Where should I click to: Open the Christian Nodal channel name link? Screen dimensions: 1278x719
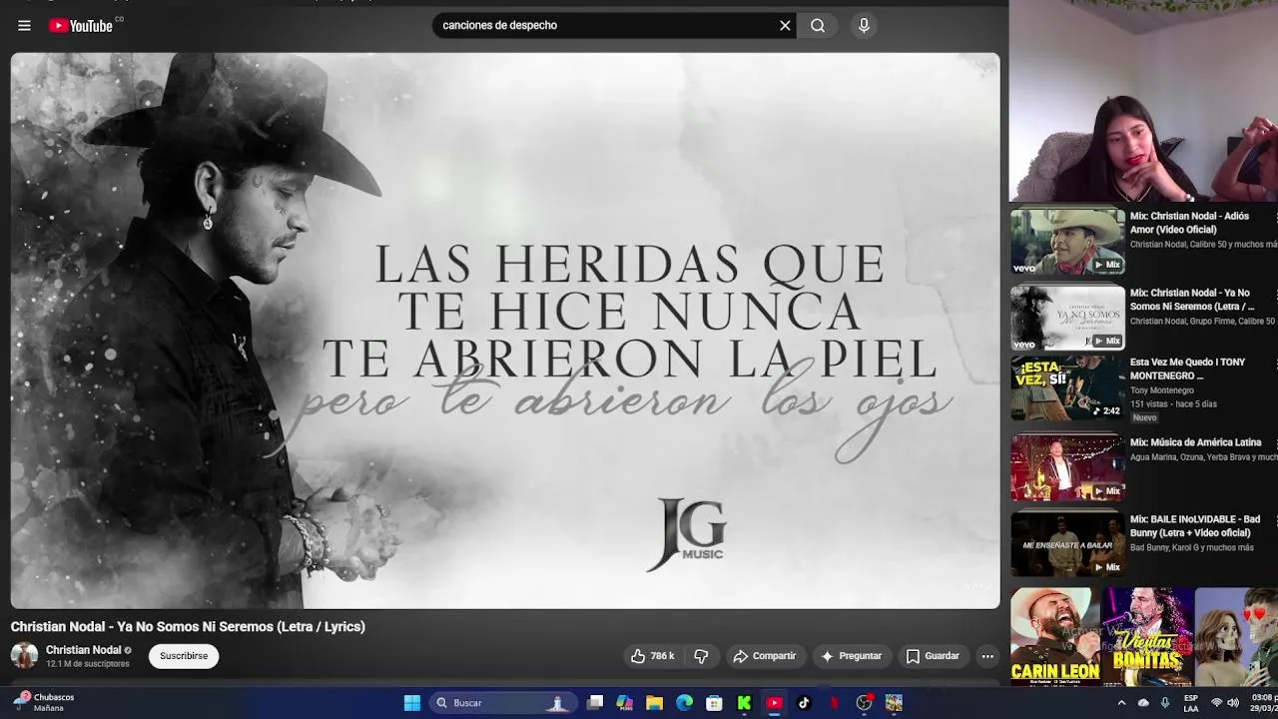(x=83, y=650)
